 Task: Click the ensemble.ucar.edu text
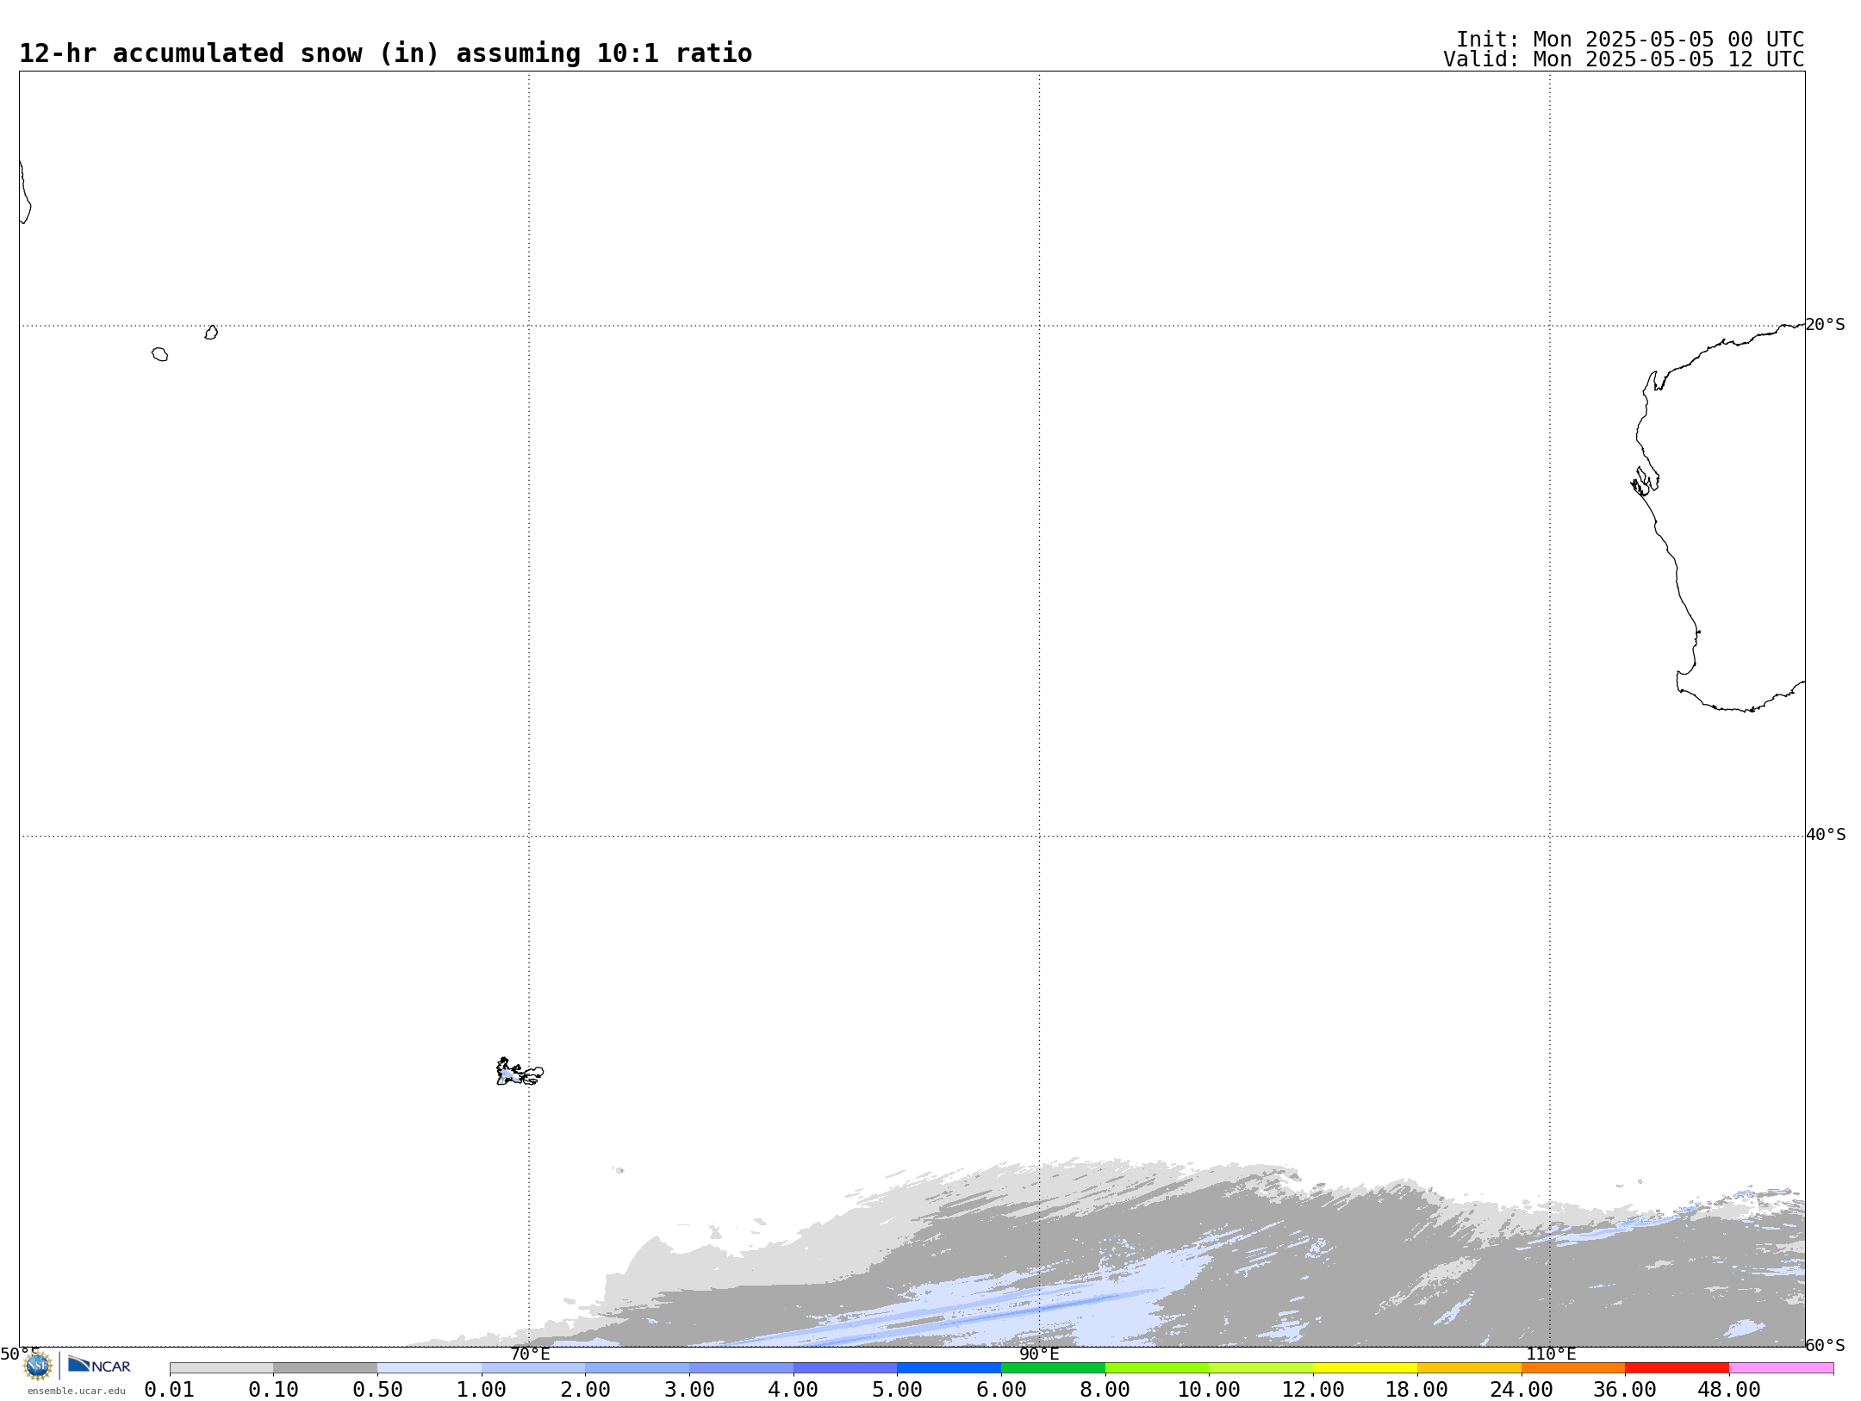(x=77, y=1391)
